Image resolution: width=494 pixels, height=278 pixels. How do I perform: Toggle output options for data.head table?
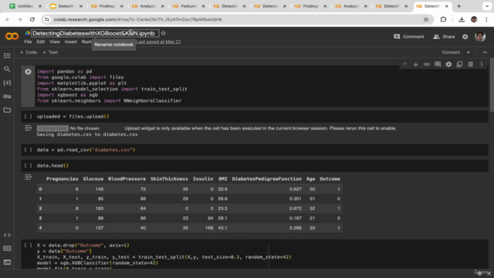(x=28, y=177)
